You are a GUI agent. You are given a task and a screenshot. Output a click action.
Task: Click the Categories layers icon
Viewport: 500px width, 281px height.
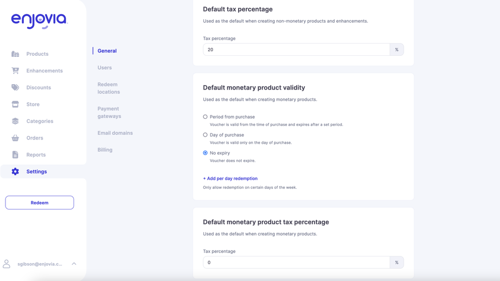15,121
